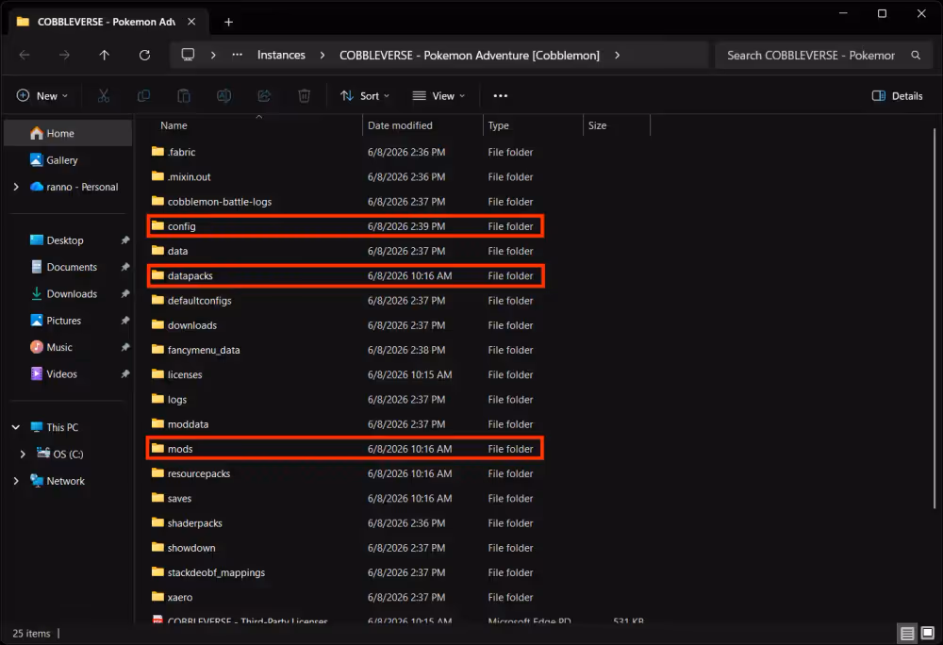Click the vertical scrollbar of file list
Image resolution: width=943 pixels, height=645 pixels.
tap(934, 318)
